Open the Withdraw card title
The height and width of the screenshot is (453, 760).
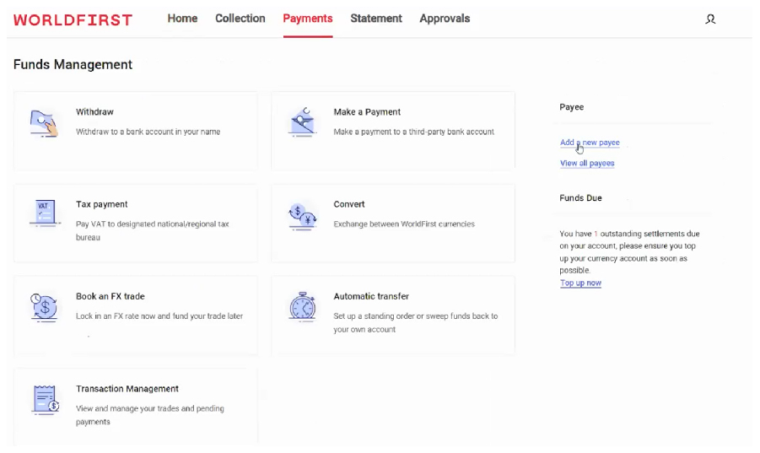pos(94,112)
